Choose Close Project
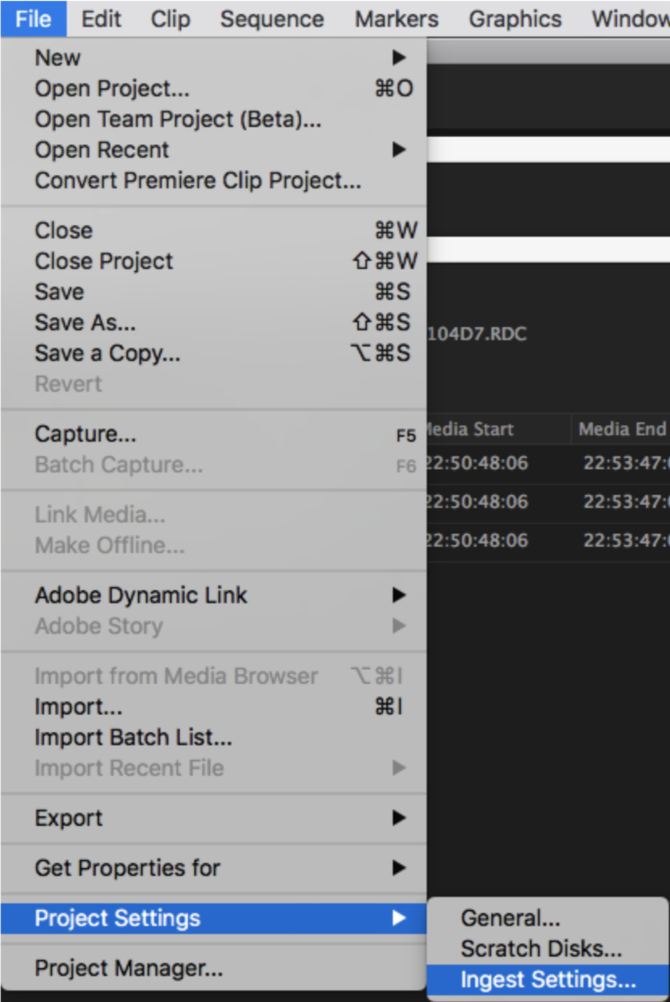The height and width of the screenshot is (1002, 670). point(214,260)
